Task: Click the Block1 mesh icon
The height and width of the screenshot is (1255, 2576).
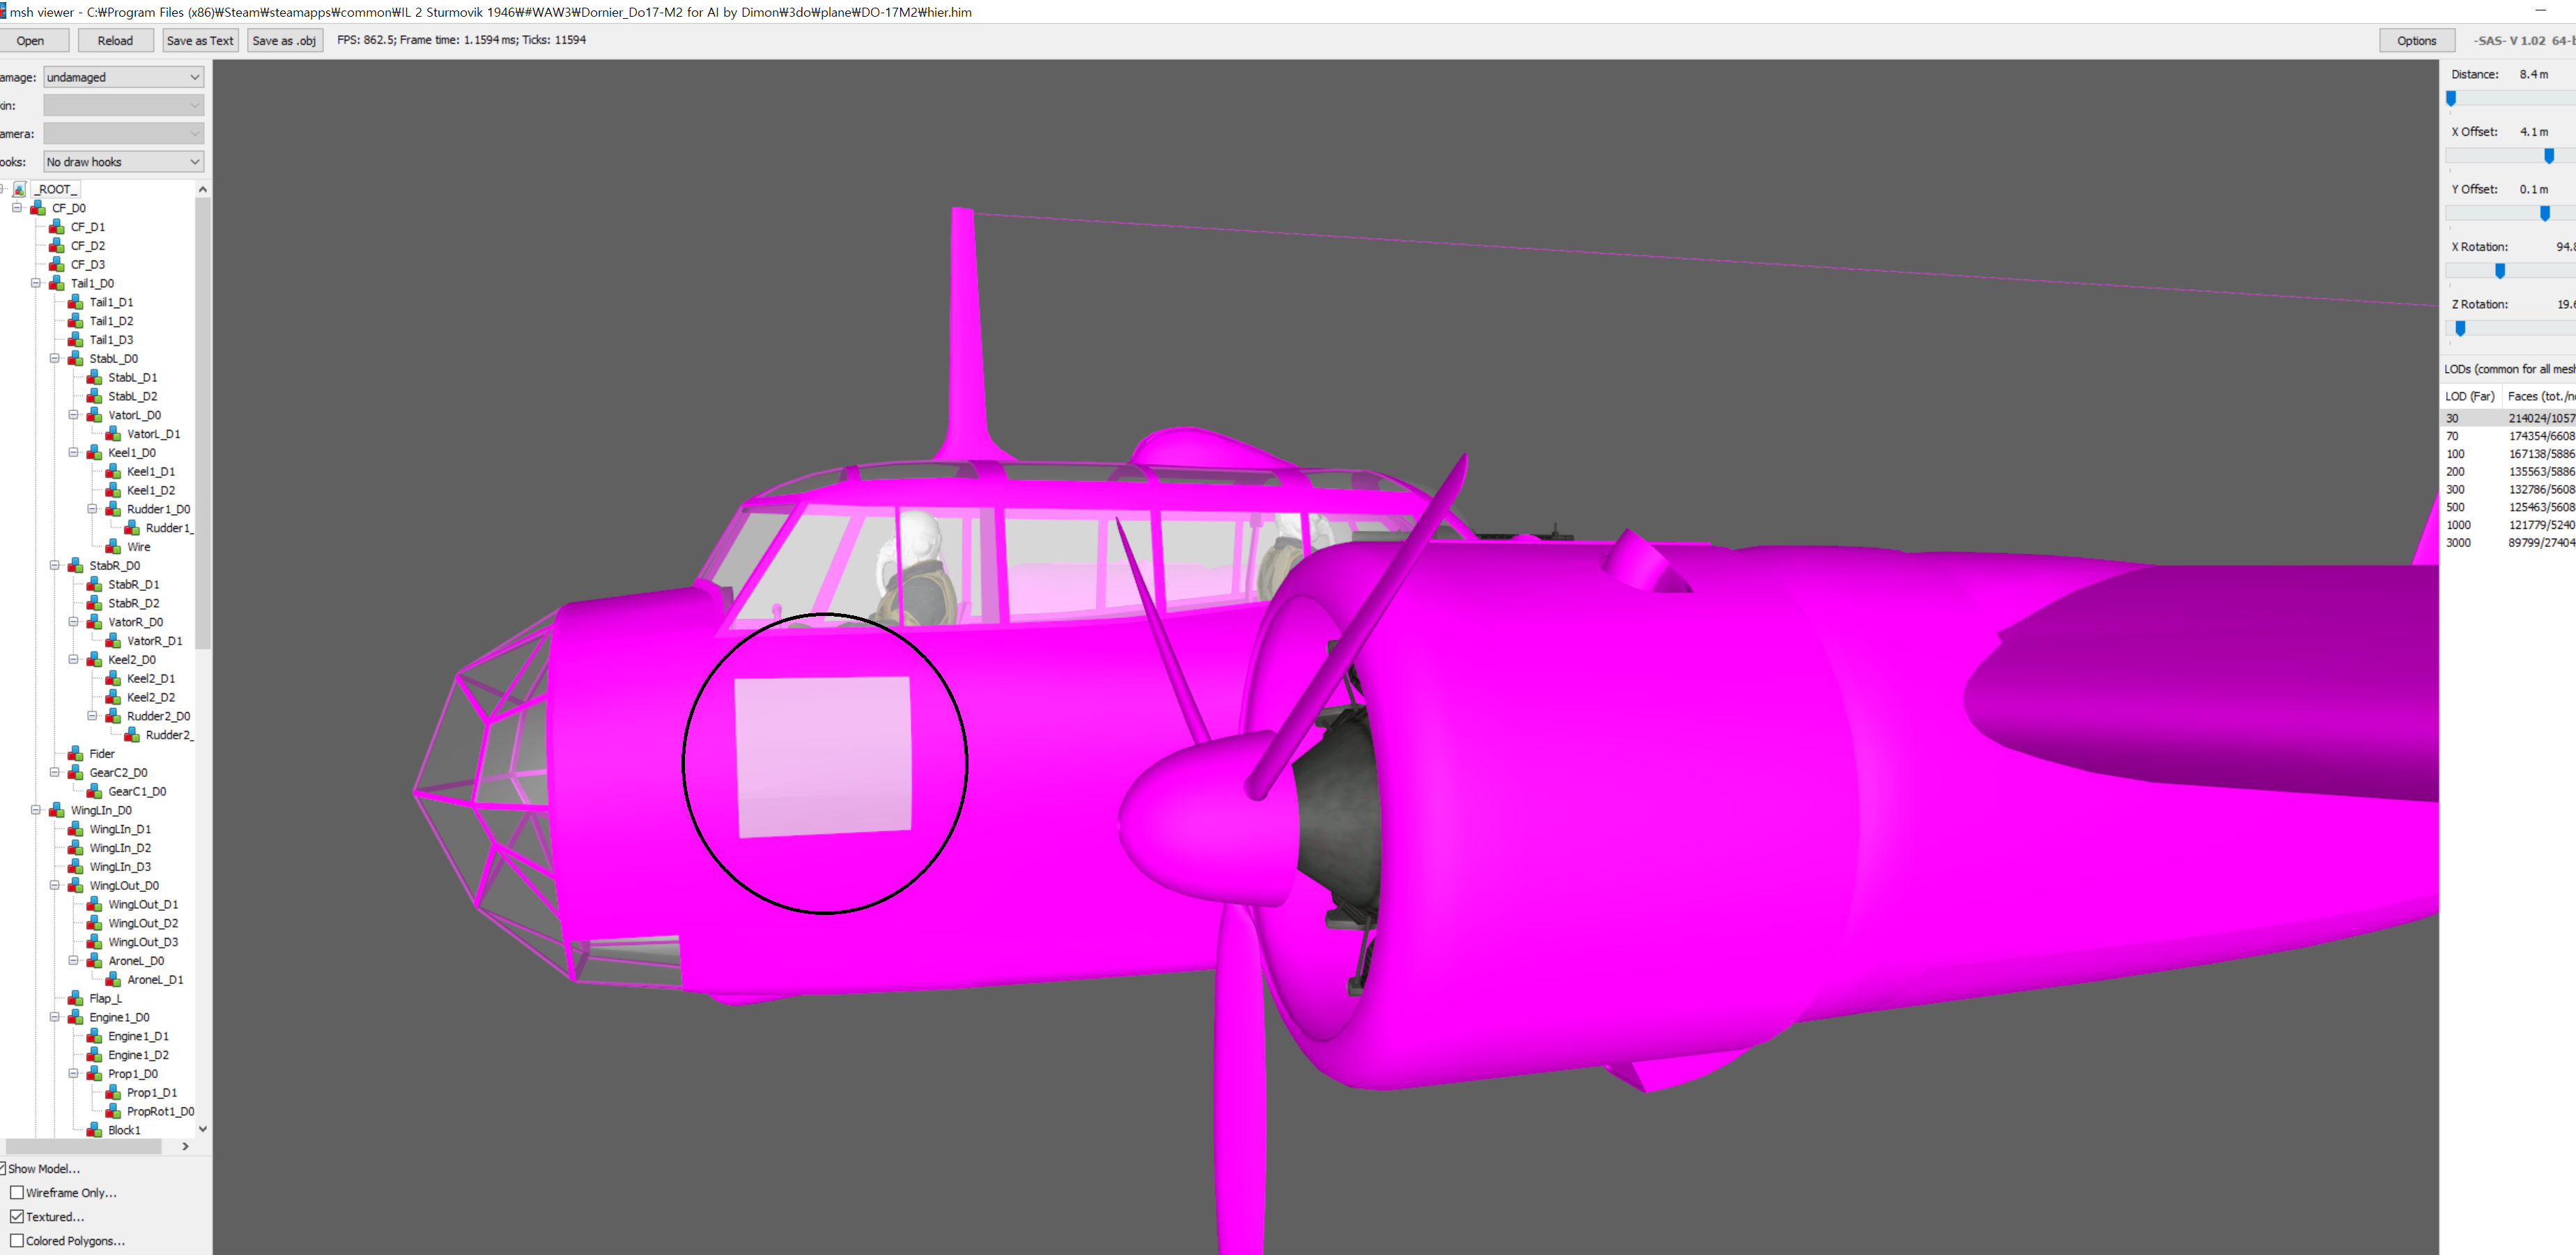Action: pos(94,1130)
